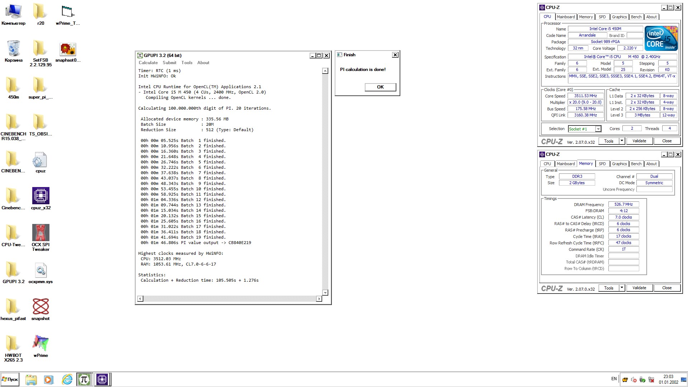688x387 pixels.
Task: Open the GPUPI 3.2 folder
Action: (x=13, y=273)
